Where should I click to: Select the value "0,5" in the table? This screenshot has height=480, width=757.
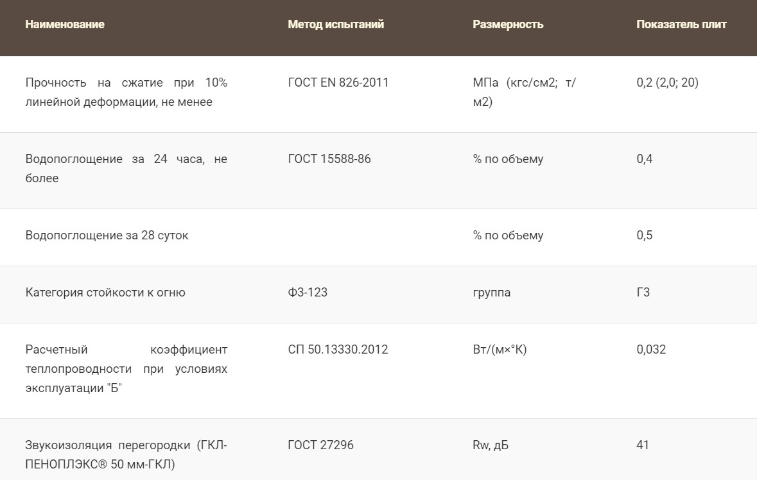(x=645, y=236)
